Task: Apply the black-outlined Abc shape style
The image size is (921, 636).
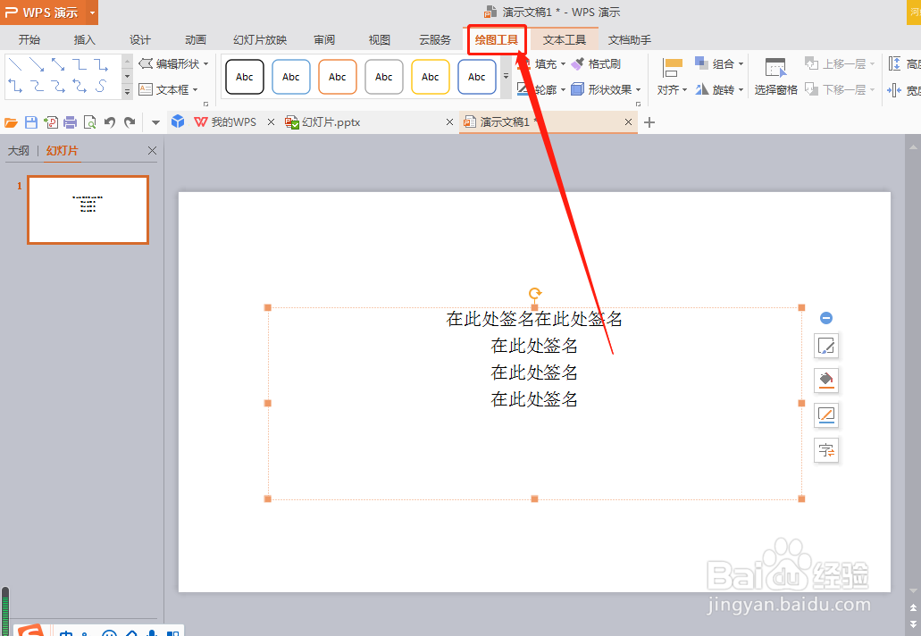Action: click(245, 77)
